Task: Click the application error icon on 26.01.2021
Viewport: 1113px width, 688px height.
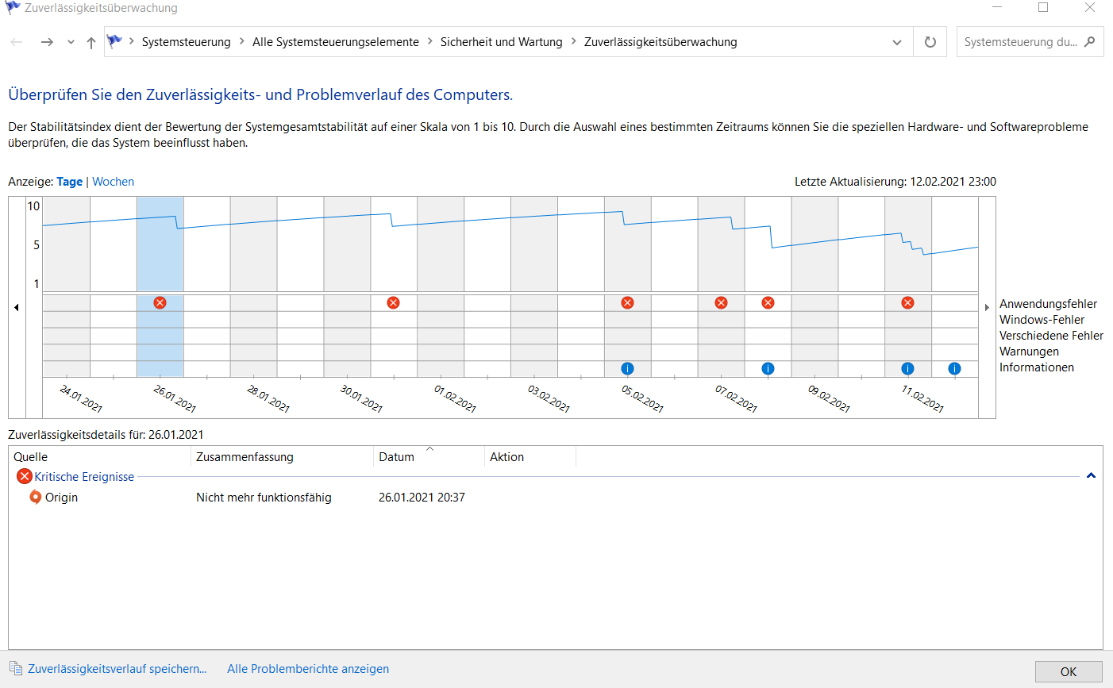Action: [160, 303]
